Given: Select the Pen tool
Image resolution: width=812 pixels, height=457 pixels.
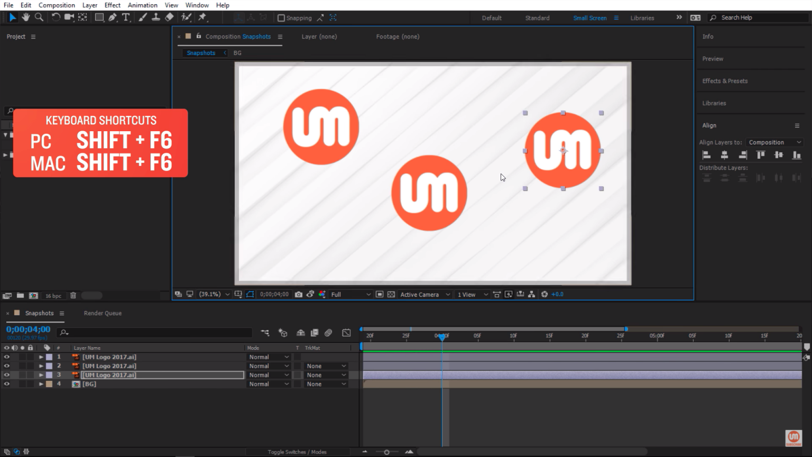Looking at the screenshot, I should point(113,17).
